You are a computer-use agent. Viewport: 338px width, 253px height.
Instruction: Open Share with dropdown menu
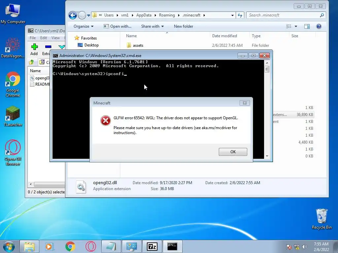(x=152, y=26)
